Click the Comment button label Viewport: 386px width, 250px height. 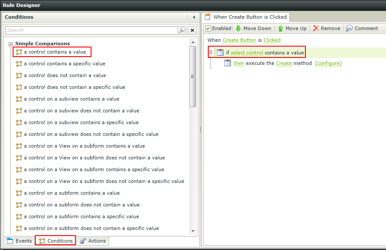366,29
